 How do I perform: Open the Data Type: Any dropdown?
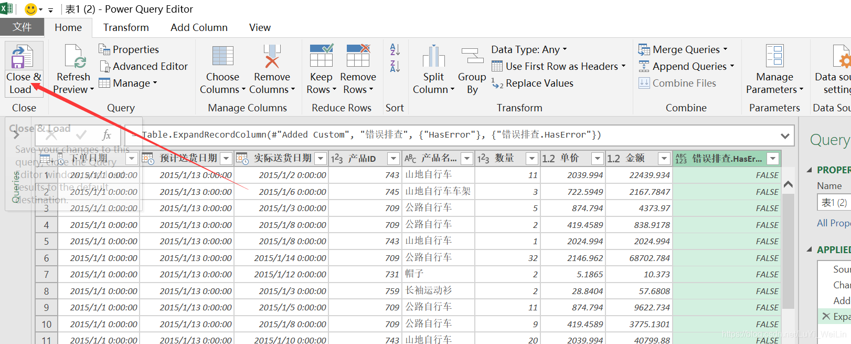point(529,49)
